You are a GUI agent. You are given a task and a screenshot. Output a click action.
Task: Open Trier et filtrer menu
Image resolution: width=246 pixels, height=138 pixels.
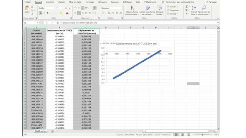click(x=194, y=10)
